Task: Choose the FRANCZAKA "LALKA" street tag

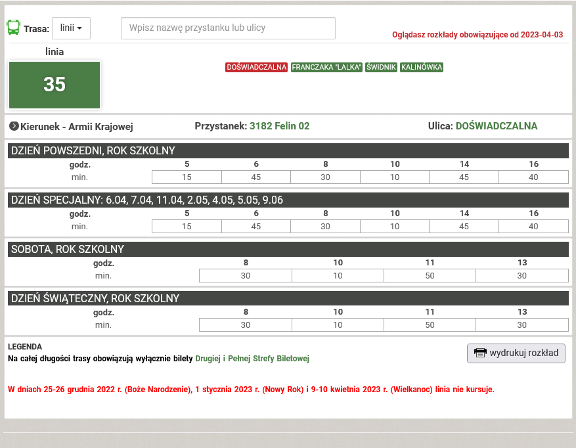Action: [x=327, y=68]
